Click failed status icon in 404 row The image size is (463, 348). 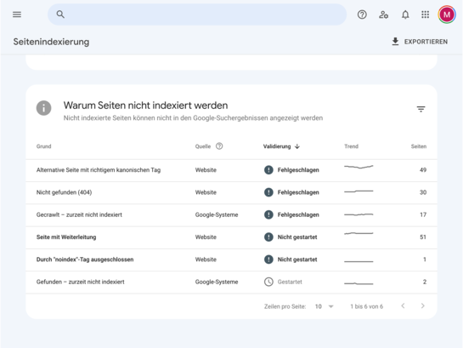268,192
